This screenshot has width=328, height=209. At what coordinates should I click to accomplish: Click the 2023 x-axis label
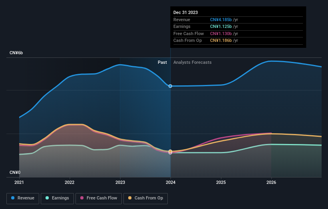point(120,183)
